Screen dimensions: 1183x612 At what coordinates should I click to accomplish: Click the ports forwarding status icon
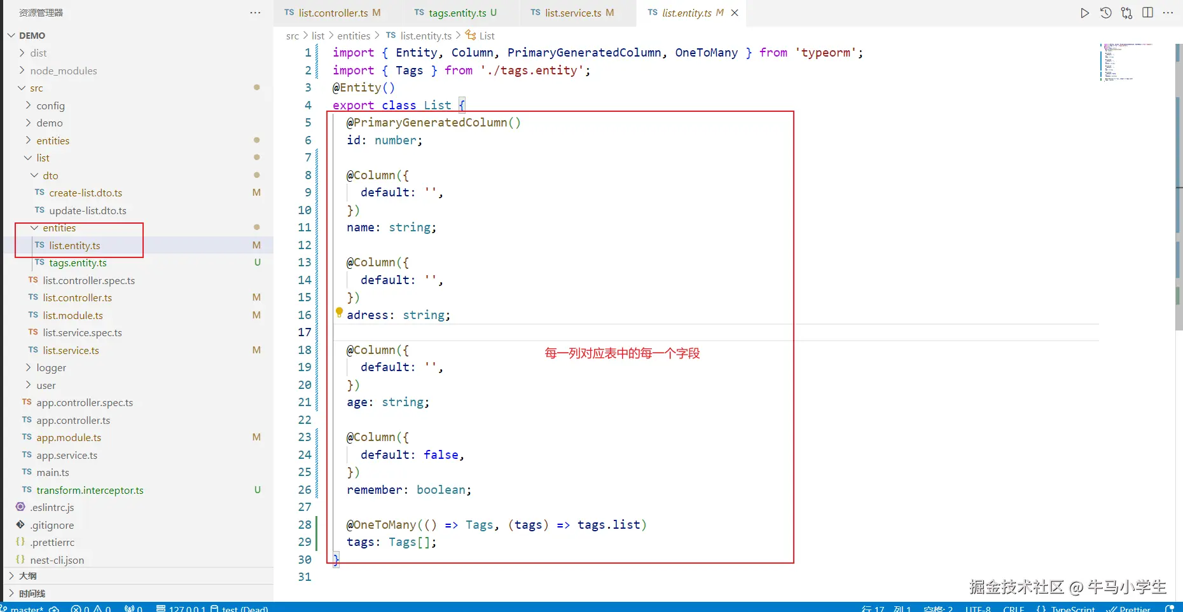(x=134, y=608)
